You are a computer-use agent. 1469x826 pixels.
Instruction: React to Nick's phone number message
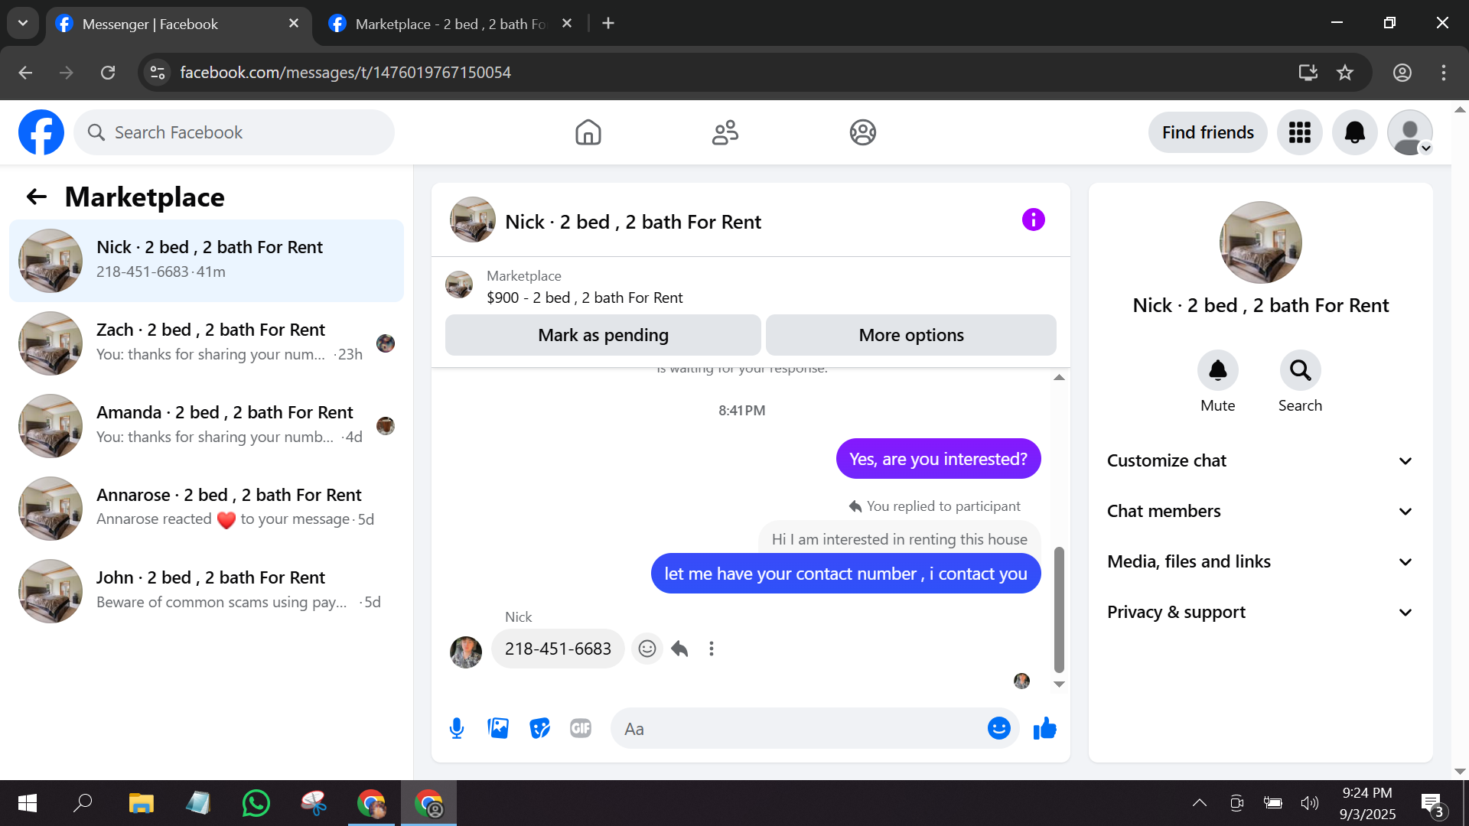647,649
